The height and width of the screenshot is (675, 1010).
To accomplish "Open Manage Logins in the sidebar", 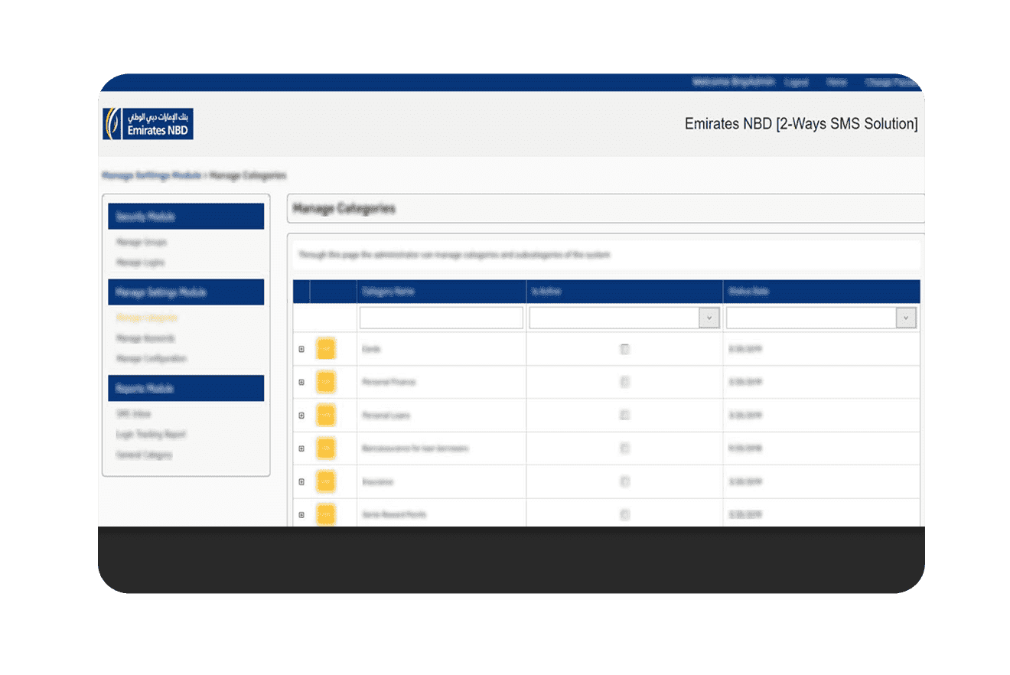I will (x=140, y=262).
